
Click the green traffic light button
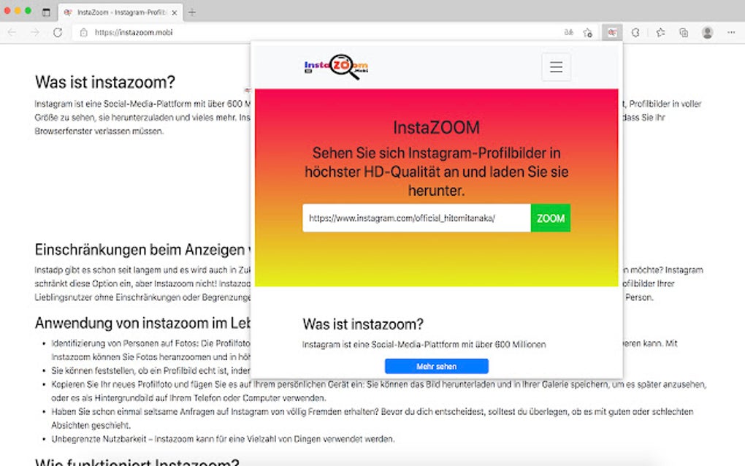27,11
